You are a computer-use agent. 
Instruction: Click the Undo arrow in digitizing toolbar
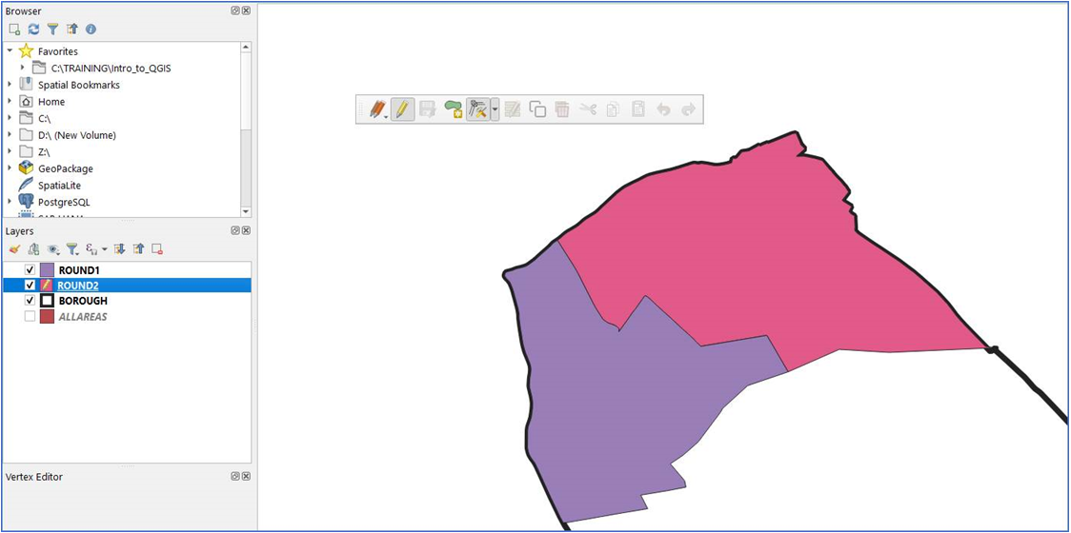[663, 109]
